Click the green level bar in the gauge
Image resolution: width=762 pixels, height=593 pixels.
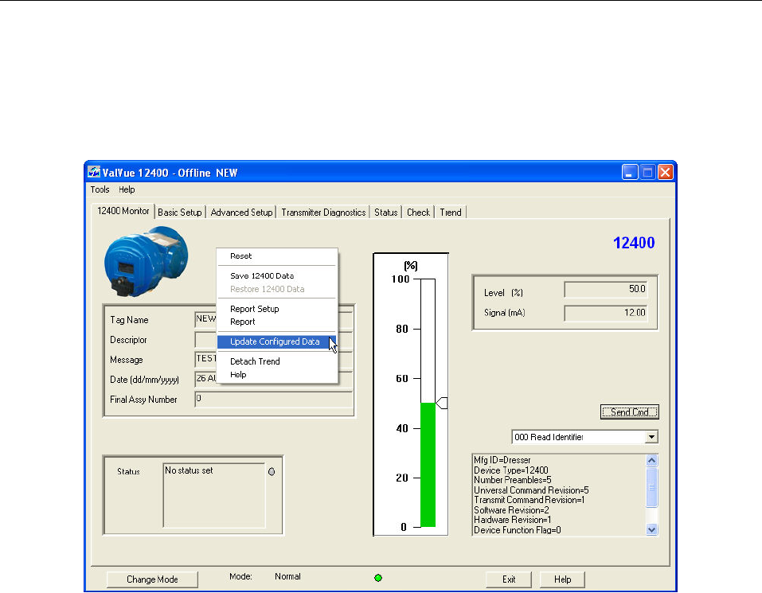pos(428,465)
